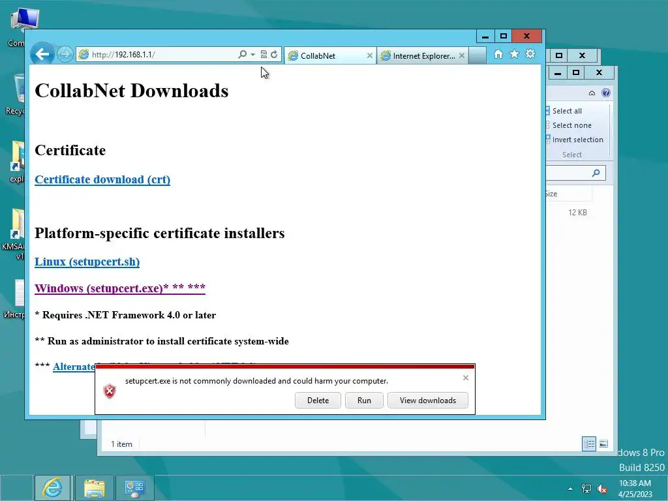
Task: Click Run in download warning bar
Action: coord(364,401)
